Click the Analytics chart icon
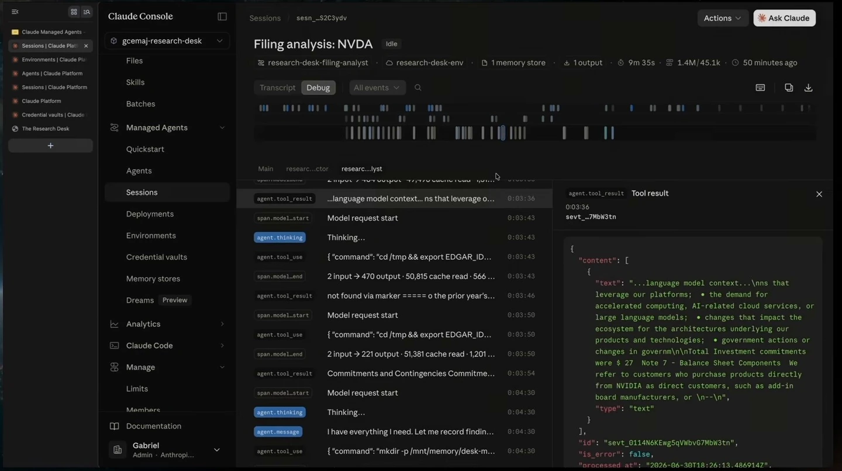This screenshot has width=842, height=471. [115, 324]
